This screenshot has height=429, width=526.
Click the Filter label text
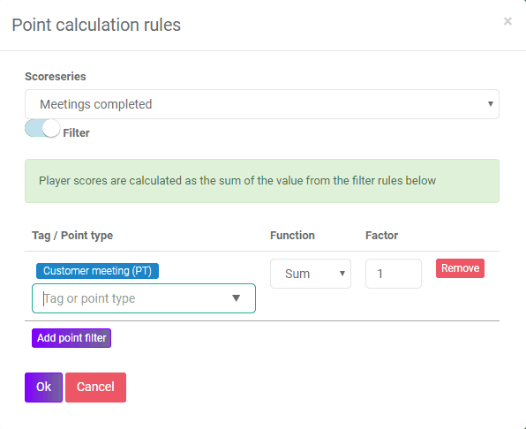tap(76, 132)
